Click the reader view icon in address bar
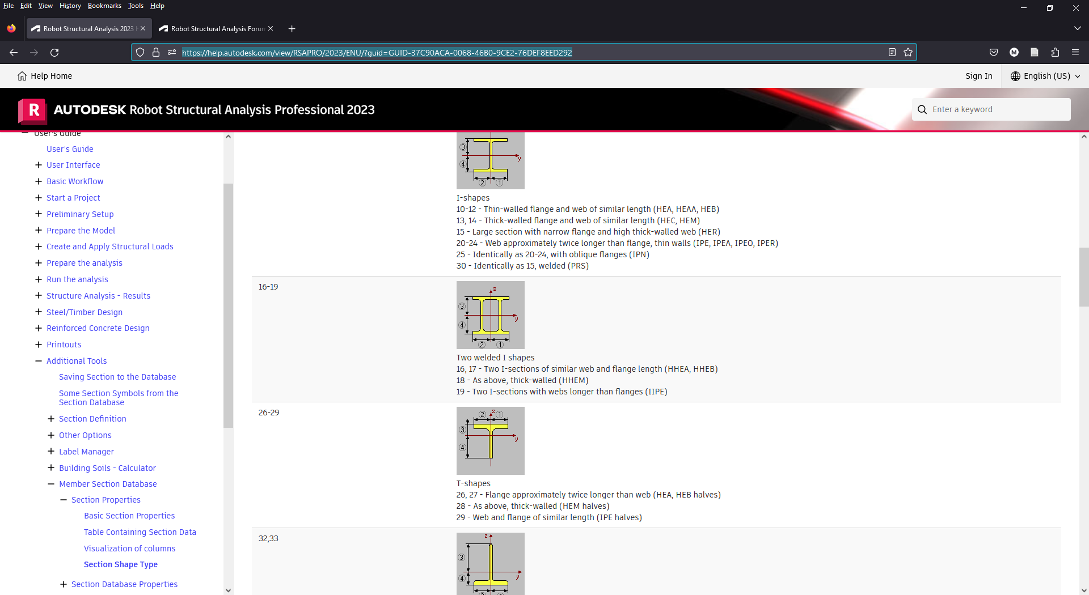Image resolution: width=1089 pixels, height=595 pixels. coord(892,52)
